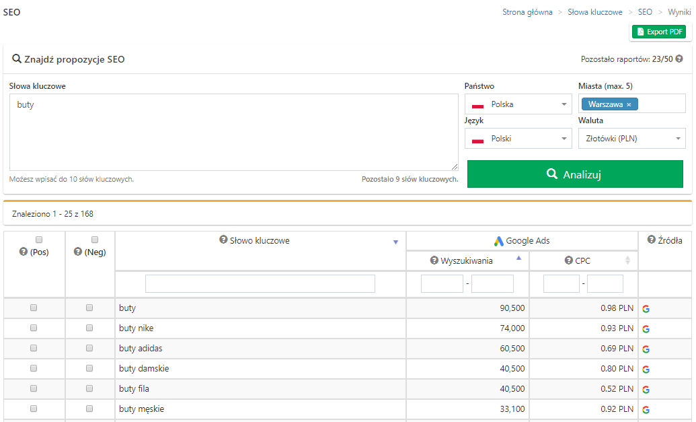Image resolution: width=696 pixels, height=422 pixels.
Task: Open the Język dropdown showing Polski
Action: [518, 139]
